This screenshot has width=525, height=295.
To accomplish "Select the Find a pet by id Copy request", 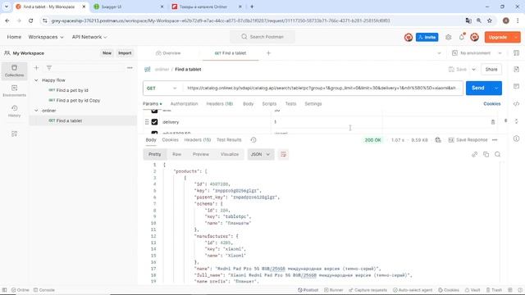I will click(75, 100).
